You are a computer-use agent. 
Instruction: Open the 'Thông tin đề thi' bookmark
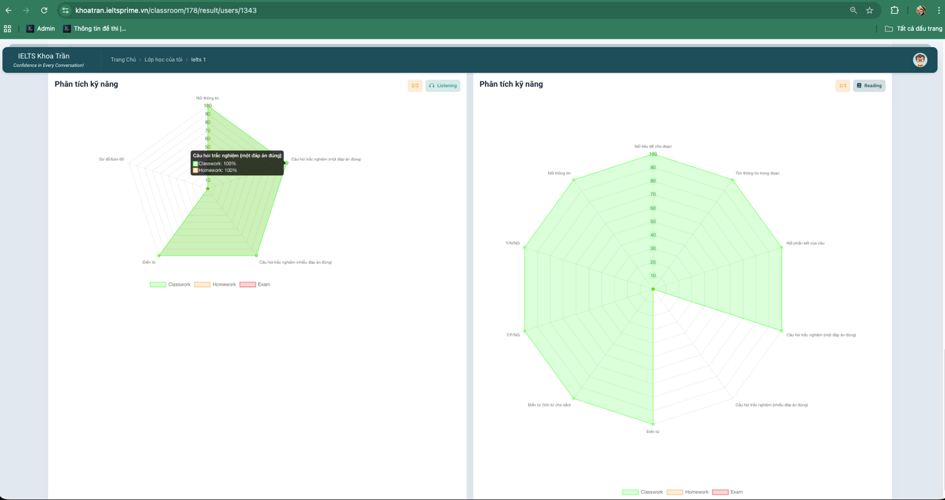tap(95, 29)
